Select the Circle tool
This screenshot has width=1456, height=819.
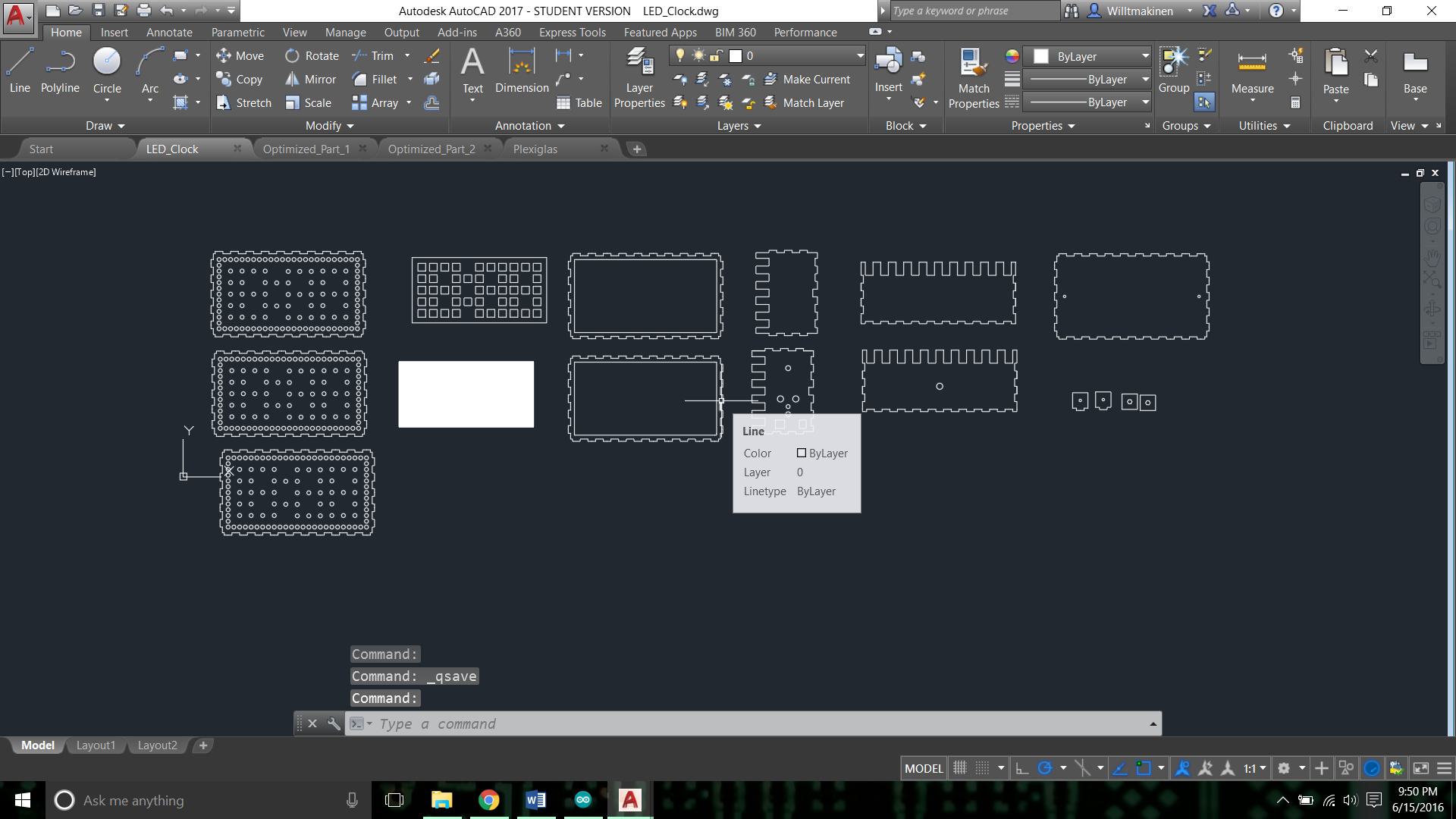(x=107, y=71)
